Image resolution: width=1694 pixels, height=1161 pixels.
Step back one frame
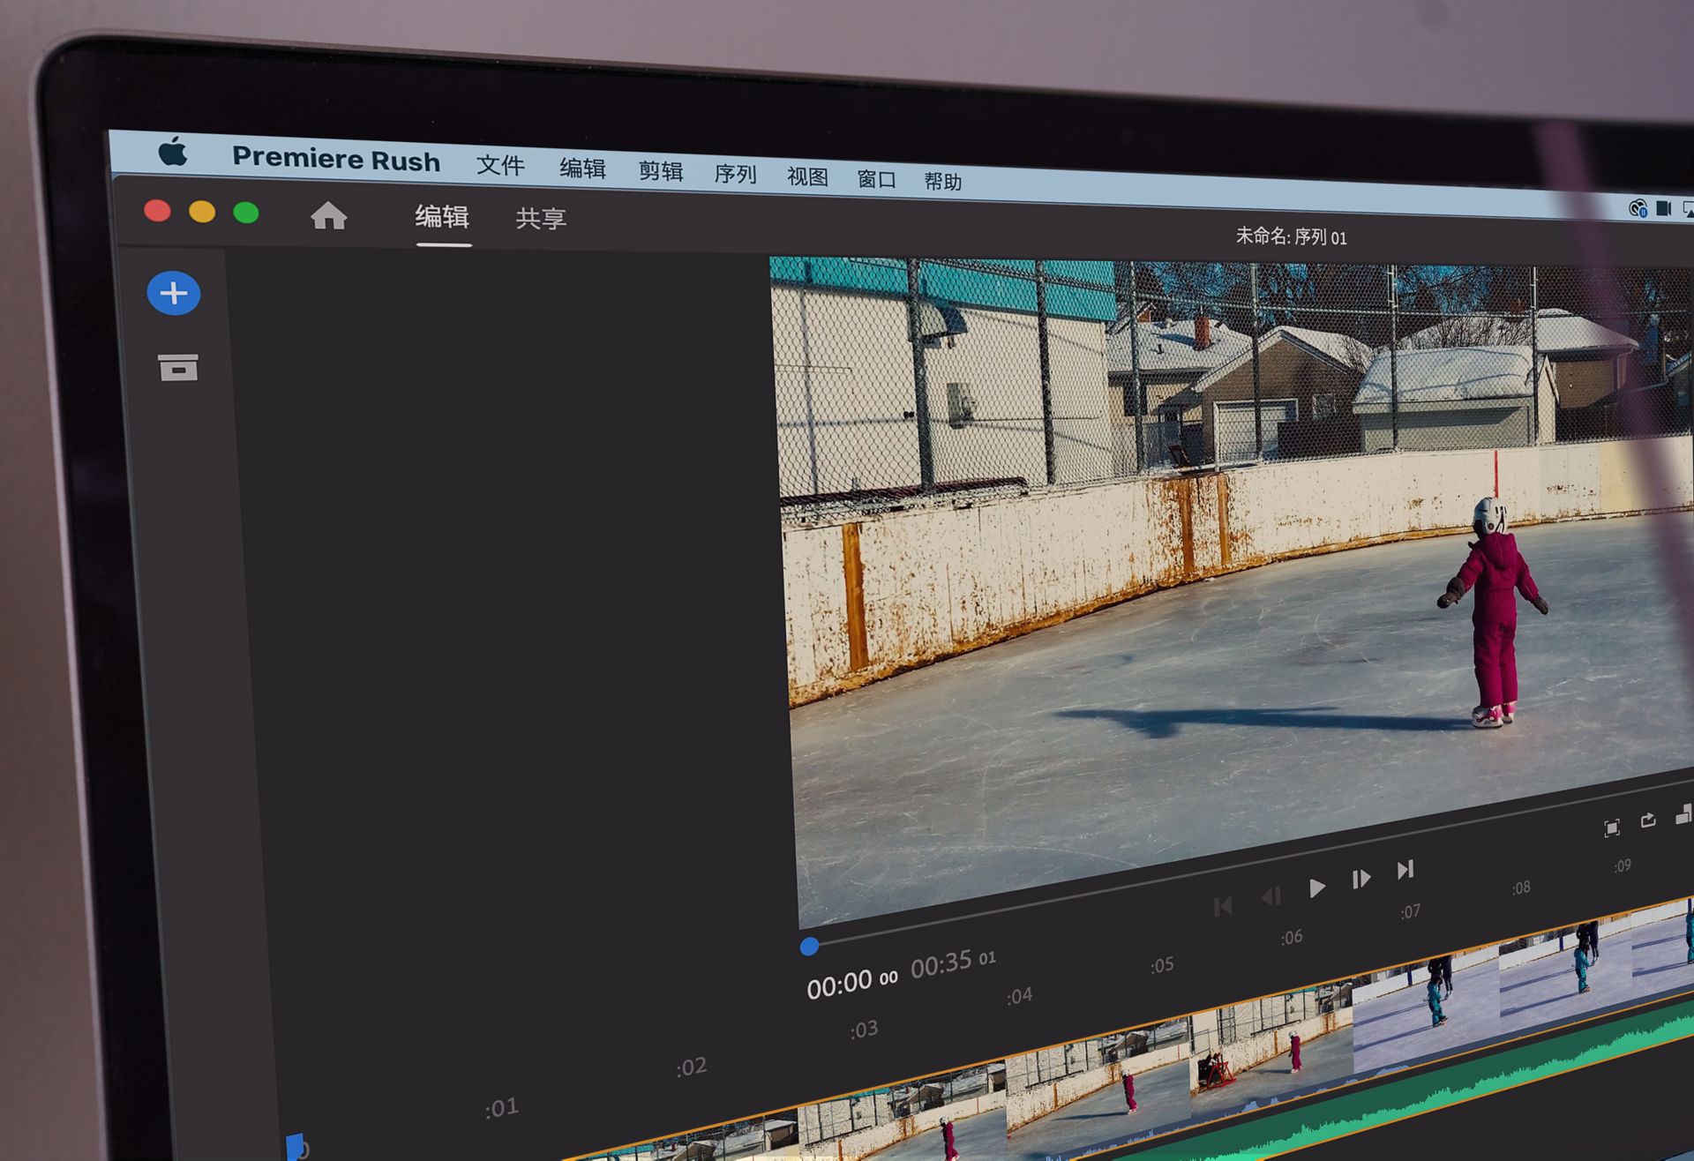[1270, 896]
